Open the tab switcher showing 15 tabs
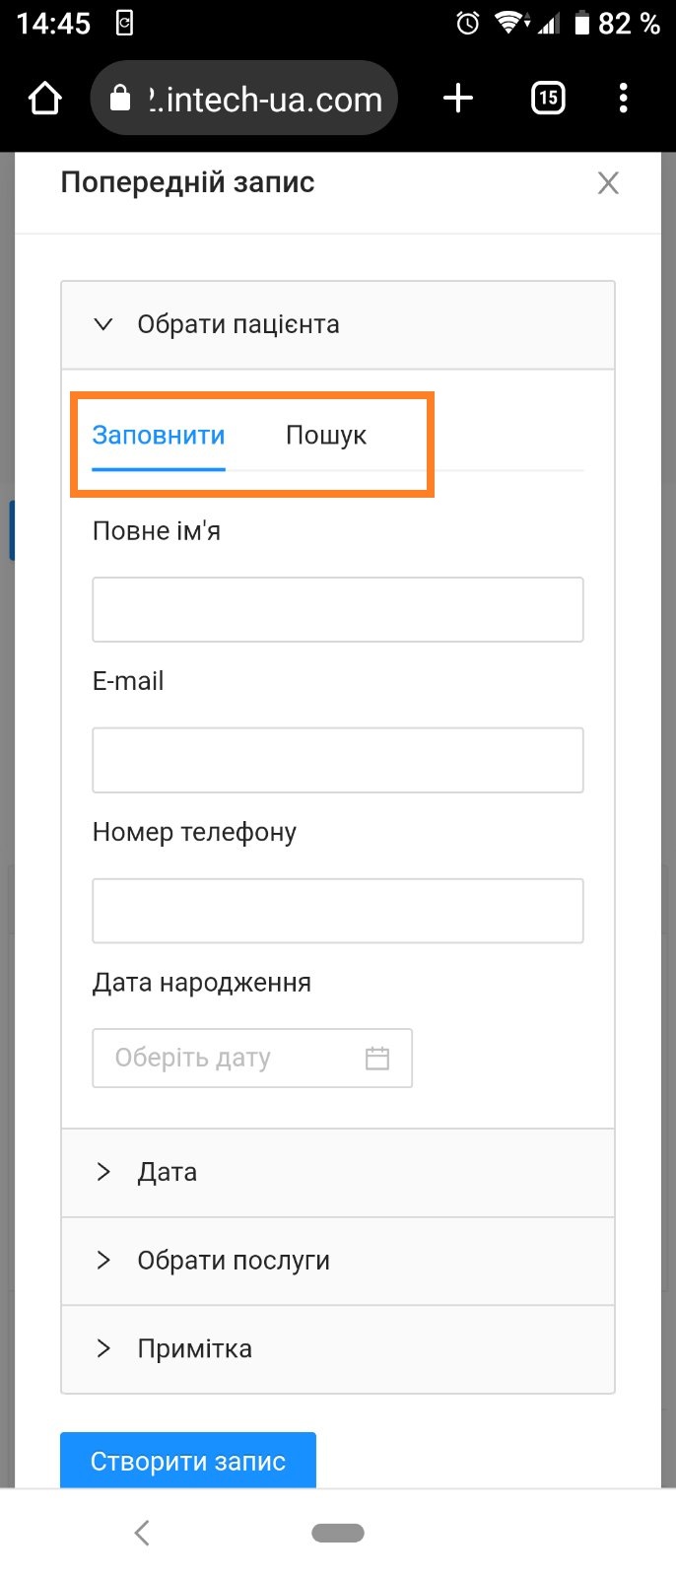The height and width of the screenshot is (1578, 676). [x=548, y=99]
